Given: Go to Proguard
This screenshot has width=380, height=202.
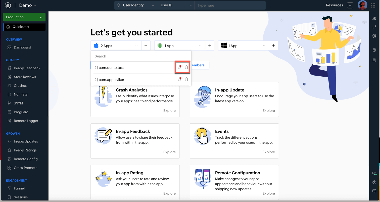Looking at the screenshot, I should (21, 112).
